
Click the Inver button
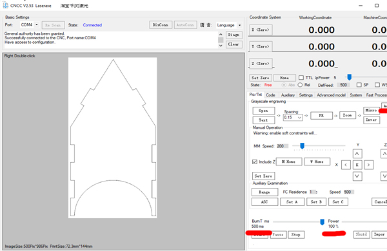(372, 120)
